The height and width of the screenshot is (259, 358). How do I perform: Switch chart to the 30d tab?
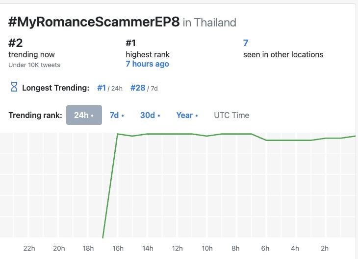pyautogui.click(x=150, y=115)
